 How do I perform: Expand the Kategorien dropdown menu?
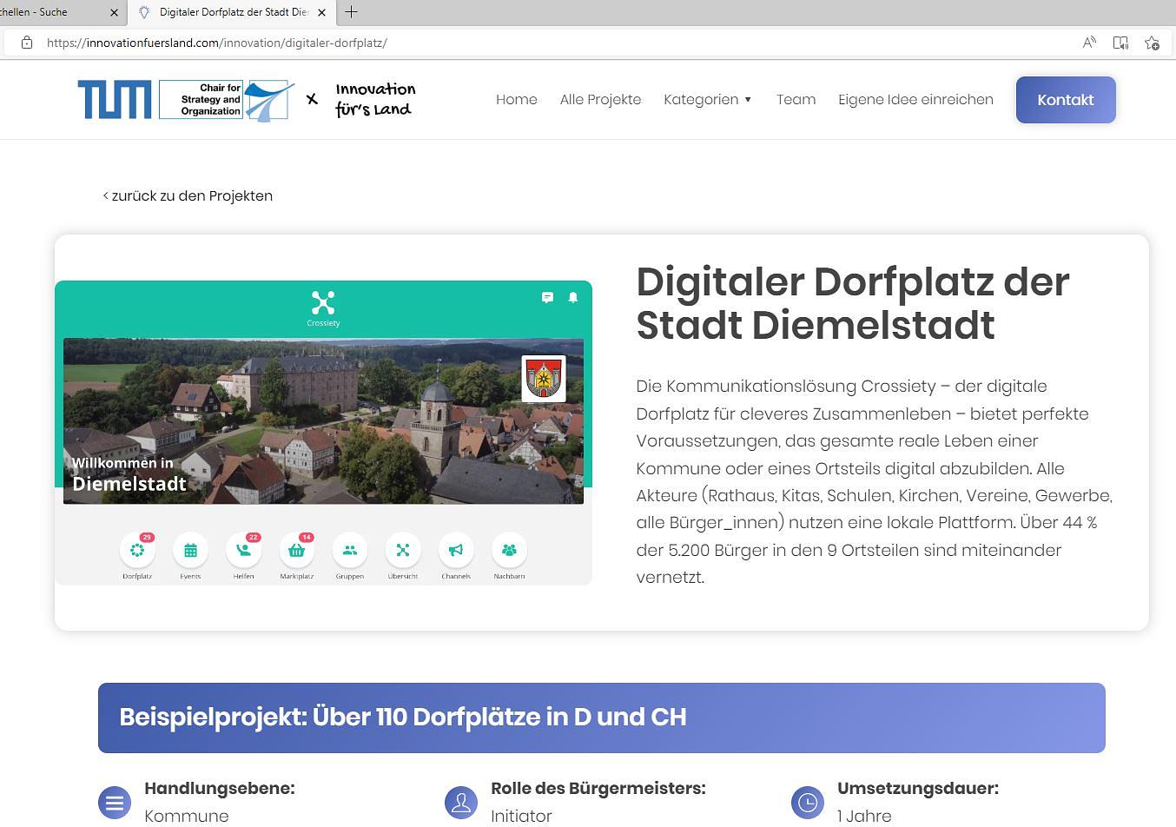(x=707, y=100)
